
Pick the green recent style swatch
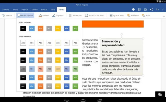tap(75, 28)
